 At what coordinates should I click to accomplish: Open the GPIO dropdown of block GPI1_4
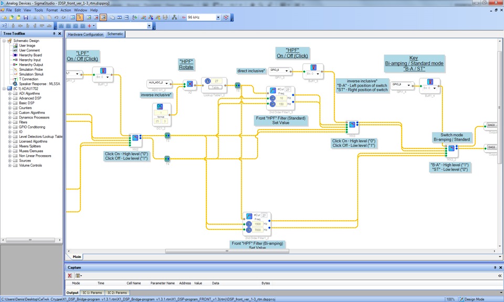[408, 85]
